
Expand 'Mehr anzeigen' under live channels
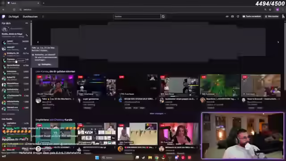(x=158, y=114)
